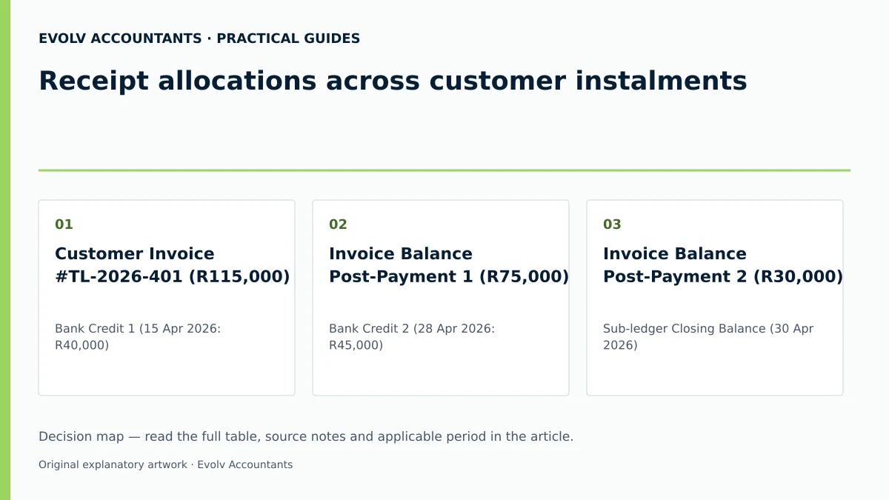
Task: Select 'Invoice Balance Post-Payment 1 (R75,000)' heading
Action: tap(449, 265)
